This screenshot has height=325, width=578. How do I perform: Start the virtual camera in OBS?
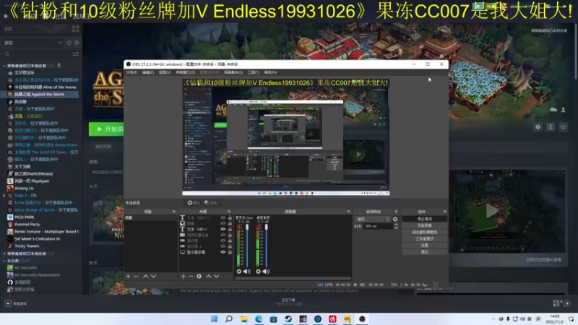(425, 232)
